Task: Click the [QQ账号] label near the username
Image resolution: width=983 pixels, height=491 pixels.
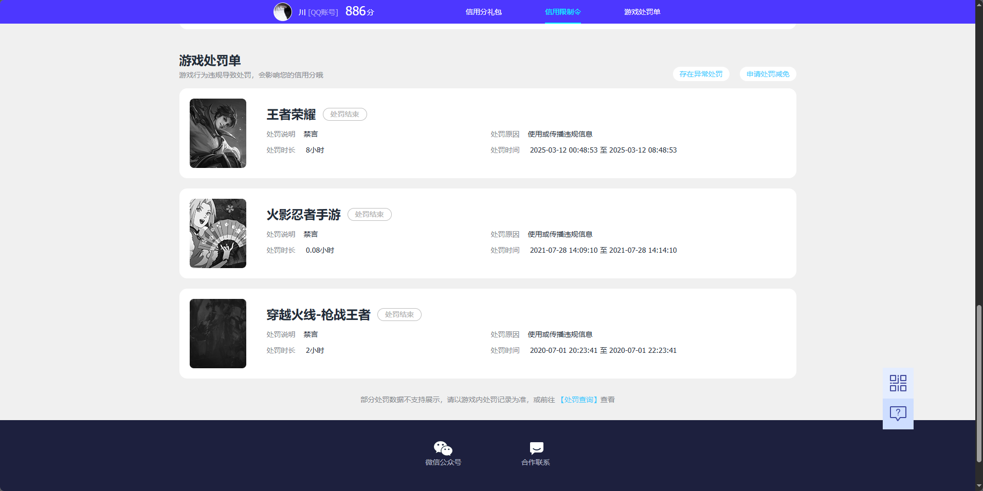Action: (323, 12)
